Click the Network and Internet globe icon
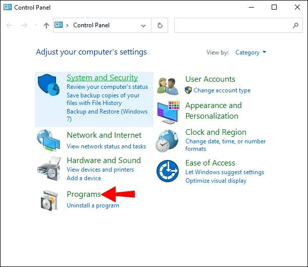 point(48,140)
